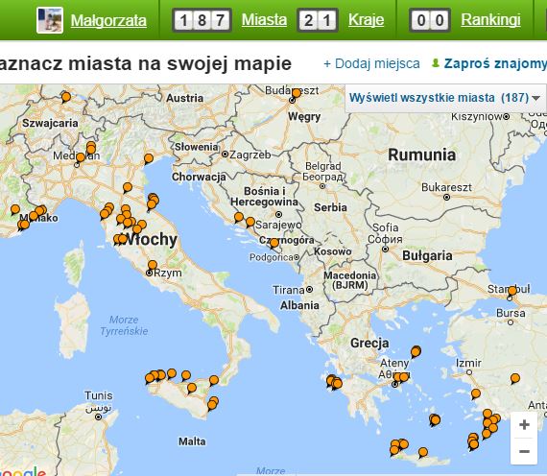Click the Podgorica city label
Screen dimensions: 547x476
pyautogui.click(x=271, y=257)
